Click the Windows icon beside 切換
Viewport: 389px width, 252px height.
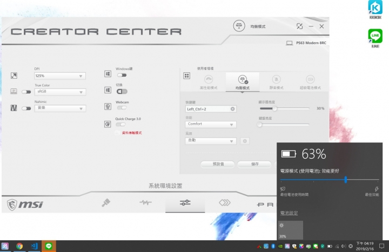pos(108,90)
